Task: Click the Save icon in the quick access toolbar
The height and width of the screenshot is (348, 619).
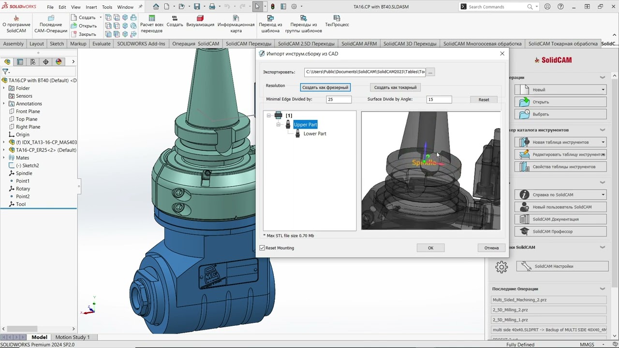Action: (x=197, y=7)
